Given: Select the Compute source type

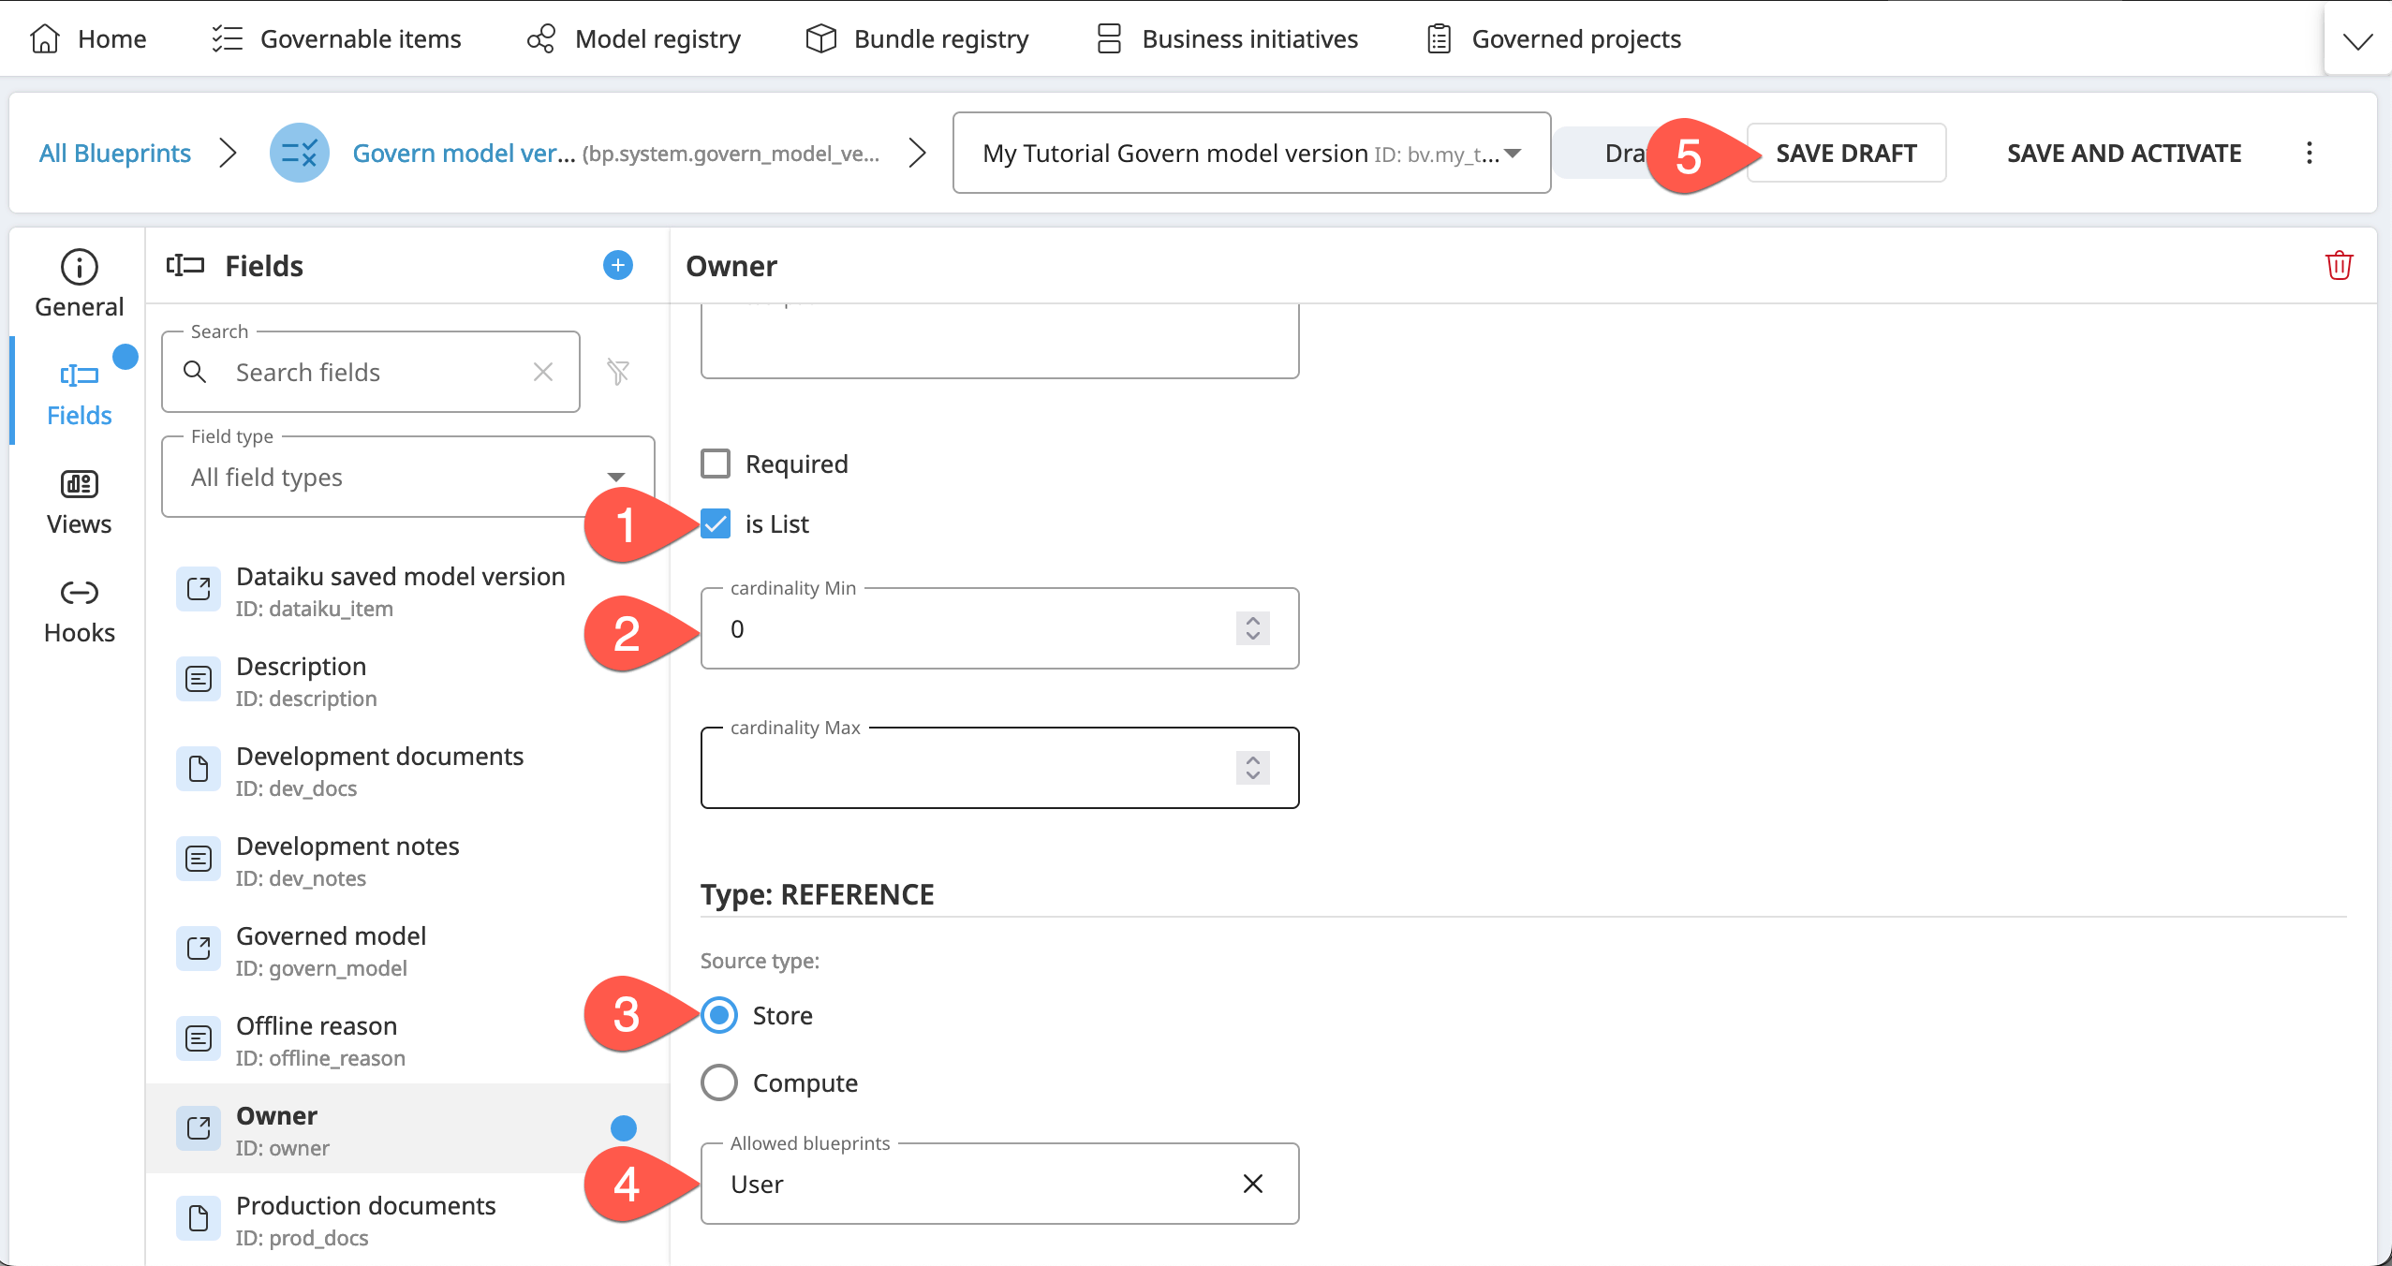Looking at the screenshot, I should pos(719,1082).
